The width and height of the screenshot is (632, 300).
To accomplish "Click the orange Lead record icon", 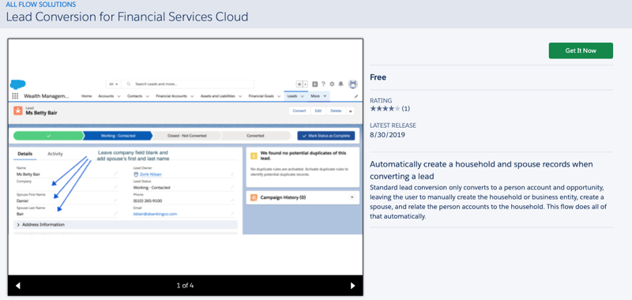I will 18,111.
